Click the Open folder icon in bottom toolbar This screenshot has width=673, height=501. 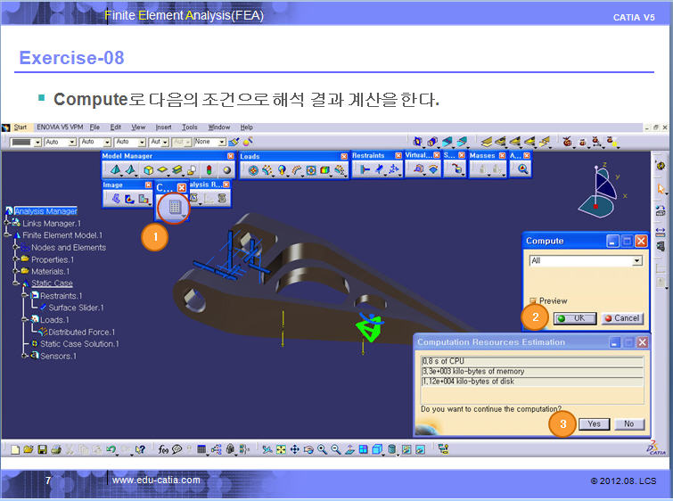(29, 449)
